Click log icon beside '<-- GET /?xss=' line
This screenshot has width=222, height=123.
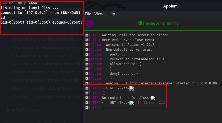(x=87, y=103)
